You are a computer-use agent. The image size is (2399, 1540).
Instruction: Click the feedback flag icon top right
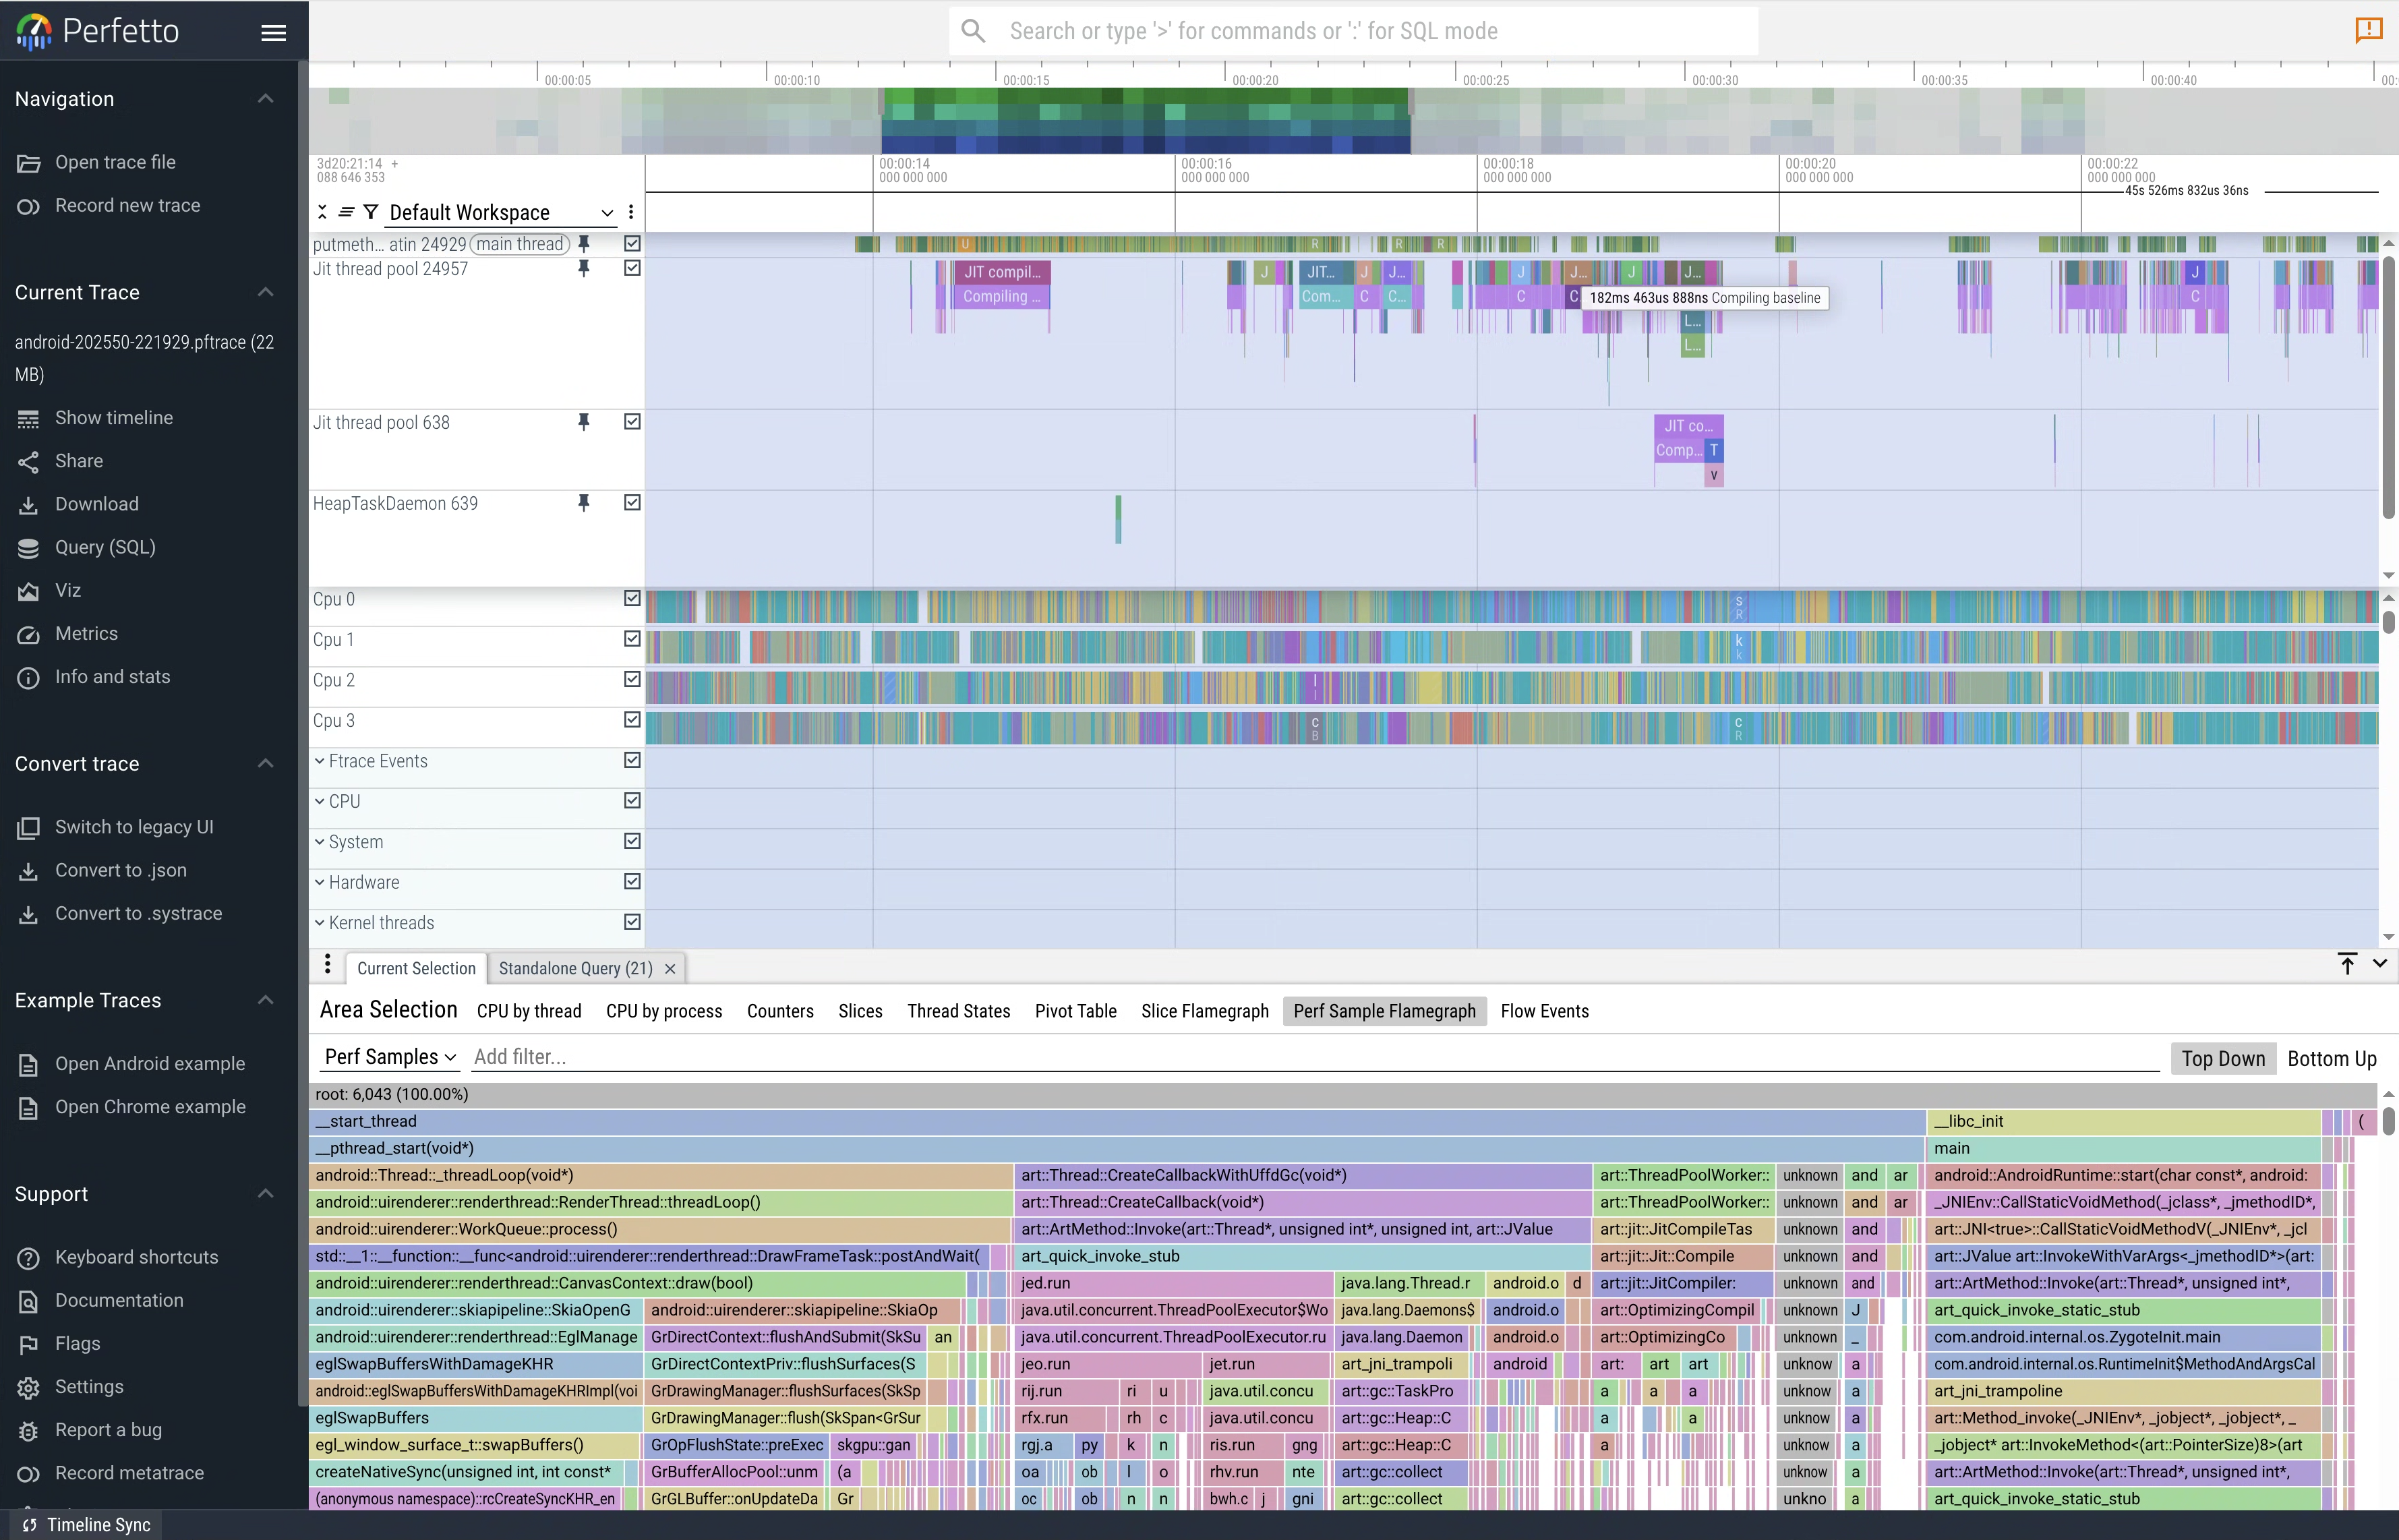(2368, 30)
